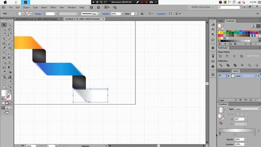Enable Draw Behind mode in tools panel
Image resolution: width=261 pixels, height=147 pixels.
7,108
